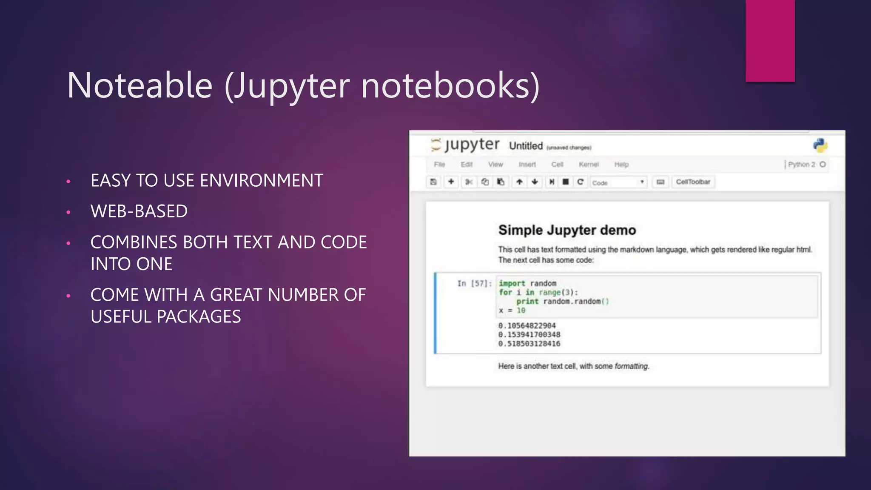Open the View menu
Image resolution: width=871 pixels, height=490 pixels.
(x=495, y=164)
